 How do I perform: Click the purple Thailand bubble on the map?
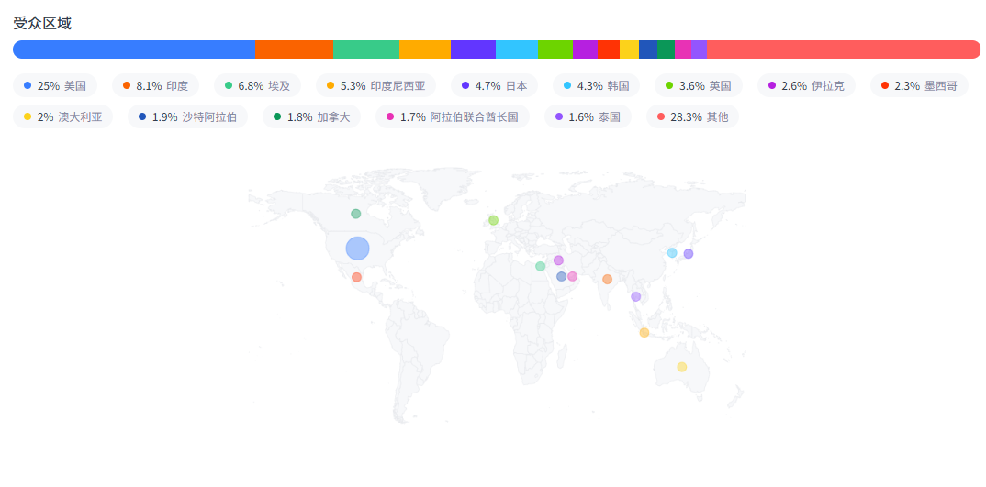[x=635, y=296]
